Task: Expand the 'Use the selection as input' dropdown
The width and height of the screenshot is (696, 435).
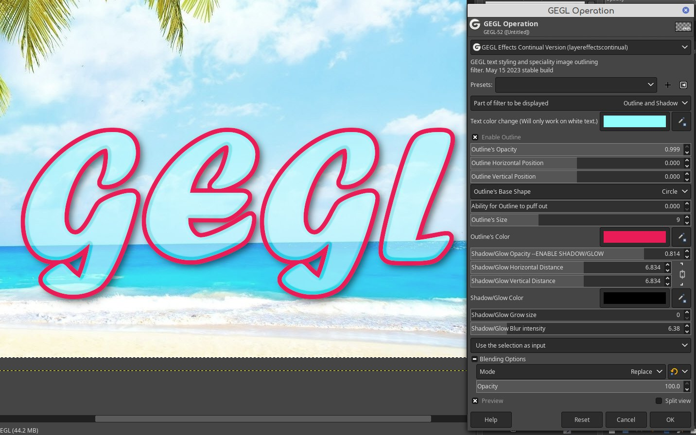Action: pyautogui.click(x=580, y=346)
